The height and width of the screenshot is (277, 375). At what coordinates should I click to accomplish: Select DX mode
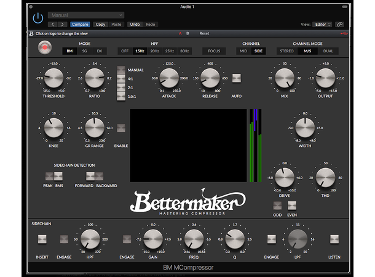(x=100, y=51)
